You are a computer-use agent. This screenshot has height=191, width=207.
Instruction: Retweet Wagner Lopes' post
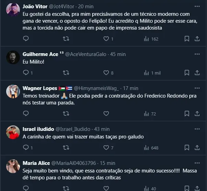pyautogui.click(x=66, y=114)
